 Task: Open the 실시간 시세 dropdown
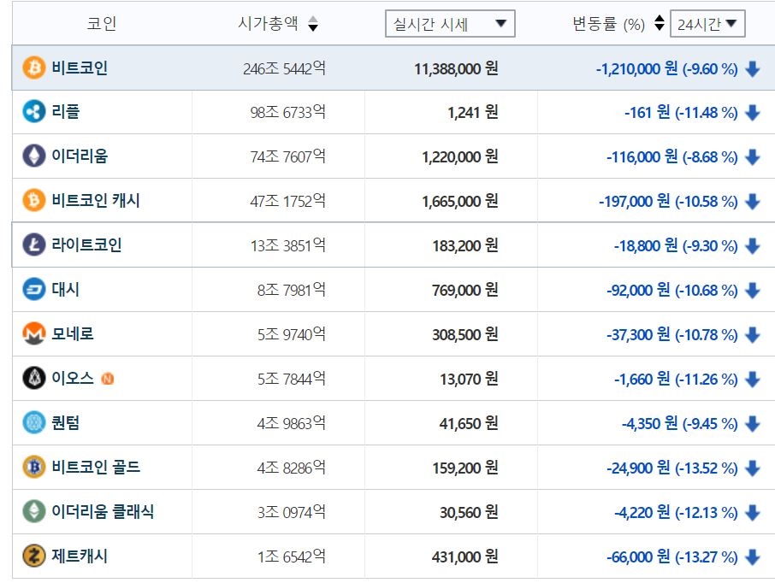click(450, 24)
